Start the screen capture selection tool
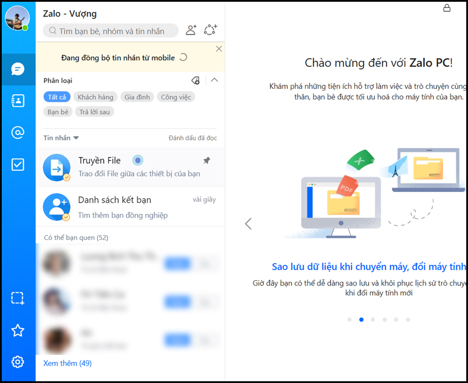 [x=18, y=298]
